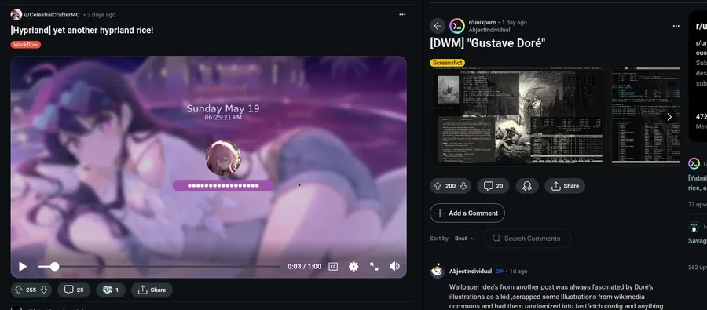Seek on the video progress bar
Image resolution: width=707 pixels, height=310 pixels.
(x=159, y=266)
